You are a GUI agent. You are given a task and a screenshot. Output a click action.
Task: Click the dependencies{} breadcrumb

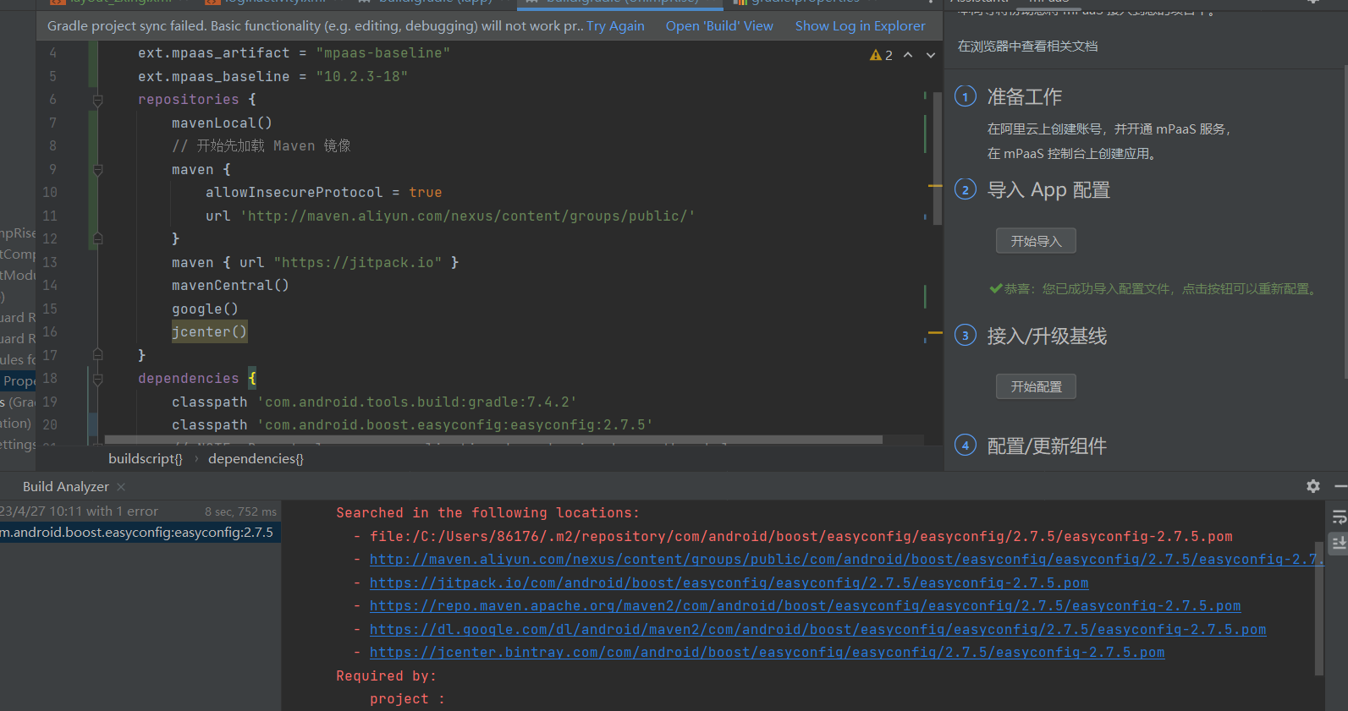pyautogui.click(x=256, y=458)
